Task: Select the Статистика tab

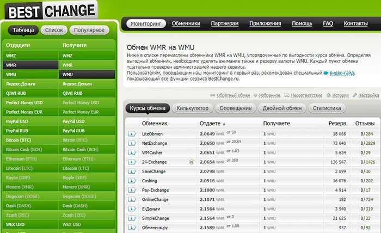Action: (327, 108)
